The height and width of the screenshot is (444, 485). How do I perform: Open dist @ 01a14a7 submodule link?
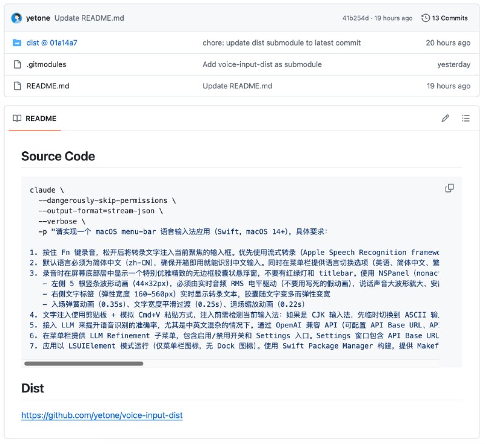52,43
